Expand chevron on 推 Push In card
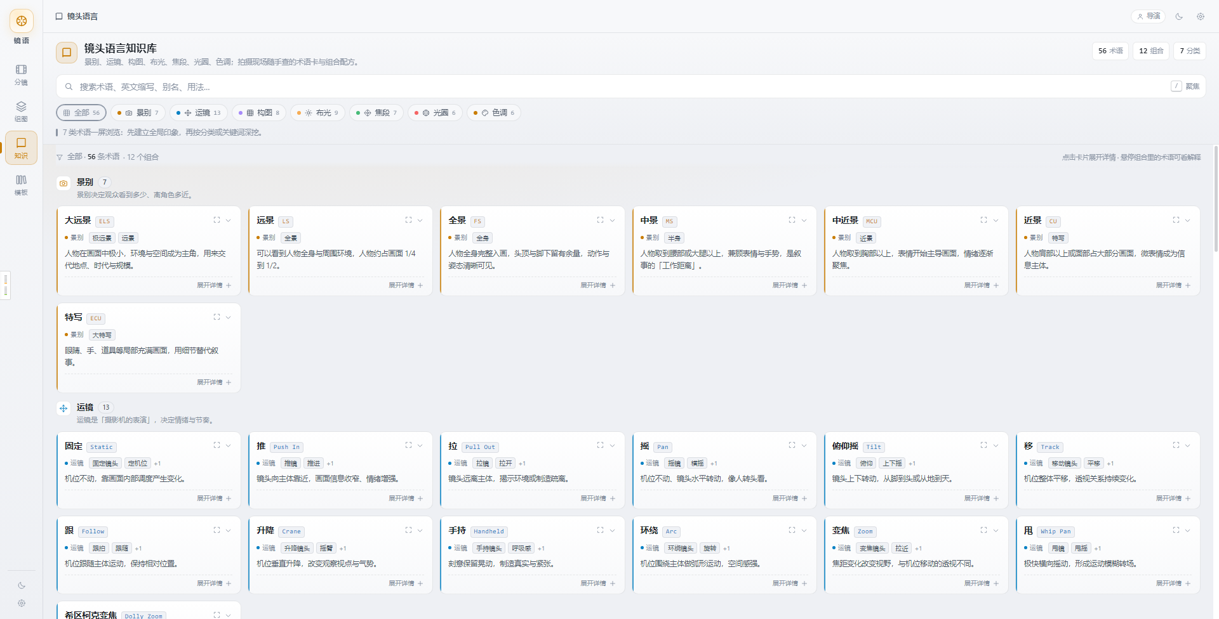 tap(420, 446)
